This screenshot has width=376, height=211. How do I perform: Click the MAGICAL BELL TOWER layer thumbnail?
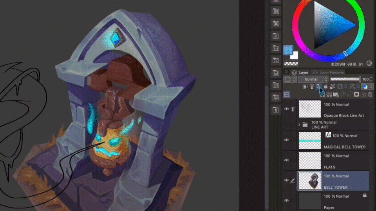309,140
